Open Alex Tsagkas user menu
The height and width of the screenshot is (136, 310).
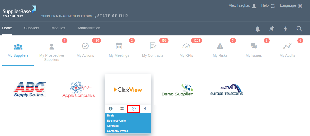pyautogui.click(x=242, y=6)
